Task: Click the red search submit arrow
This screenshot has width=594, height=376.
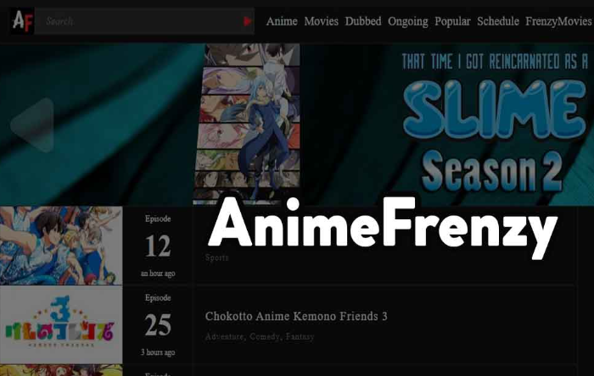Action: click(248, 21)
